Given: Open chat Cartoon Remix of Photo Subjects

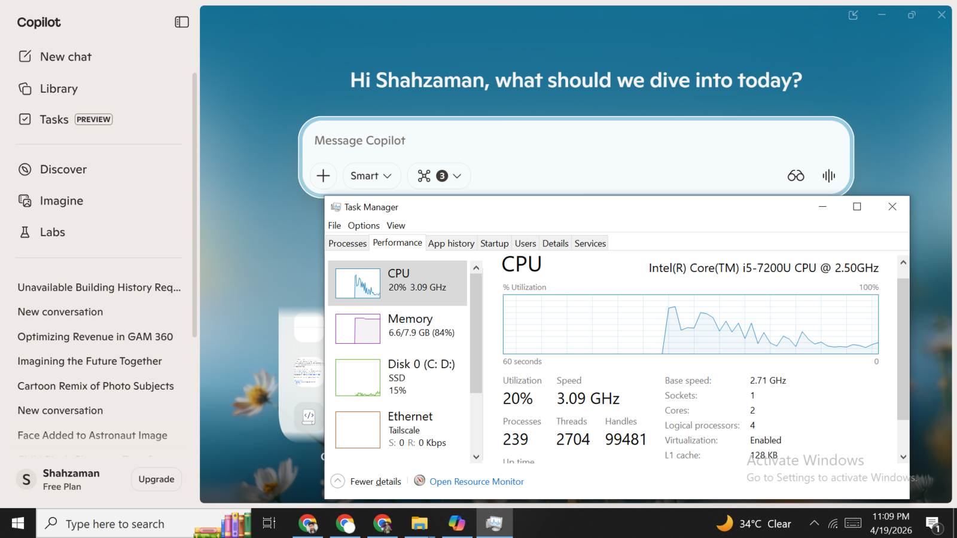Looking at the screenshot, I should tap(96, 386).
